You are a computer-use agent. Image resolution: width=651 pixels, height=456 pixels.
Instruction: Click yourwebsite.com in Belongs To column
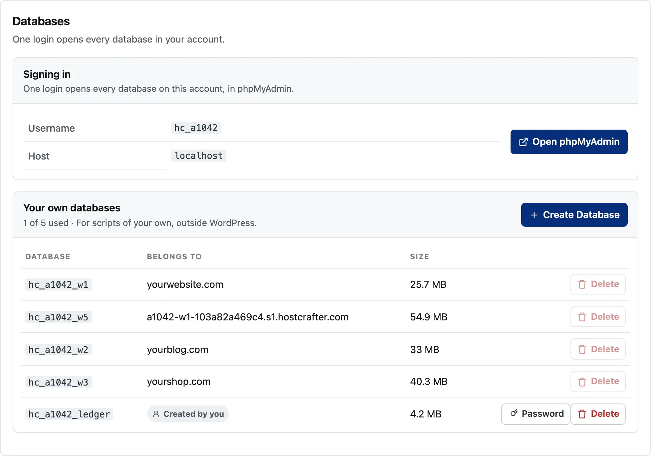pyautogui.click(x=185, y=285)
